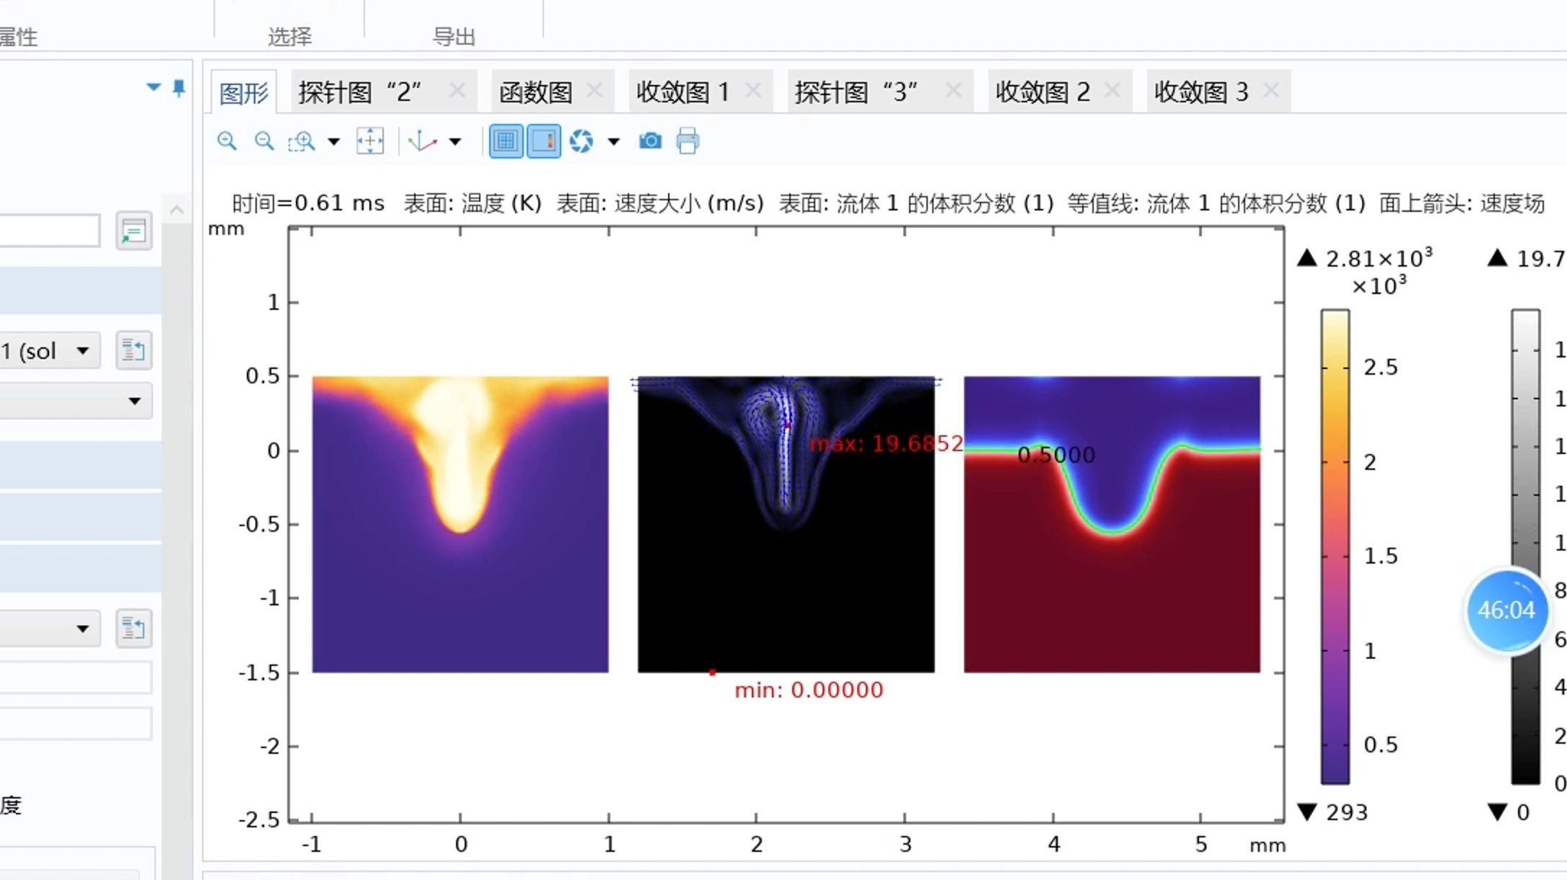Image resolution: width=1567 pixels, height=880 pixels.
Task: Expand the view orientation dropdown arrow
Action: (x=455, y=142)
